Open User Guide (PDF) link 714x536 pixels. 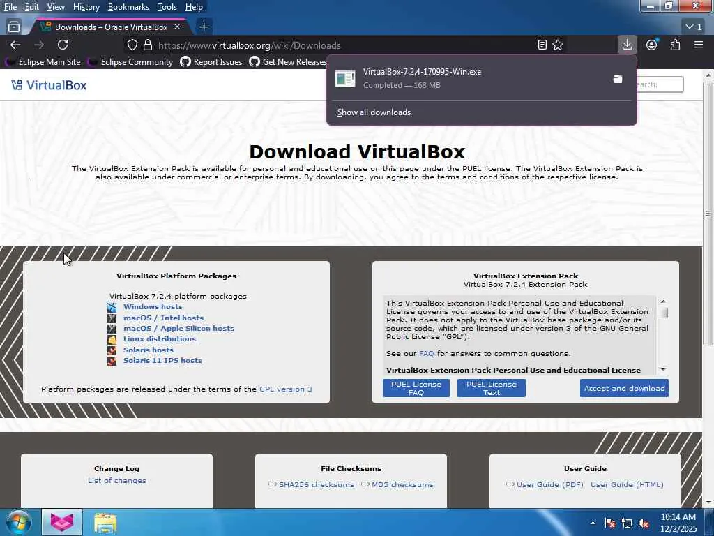(549, 485)
